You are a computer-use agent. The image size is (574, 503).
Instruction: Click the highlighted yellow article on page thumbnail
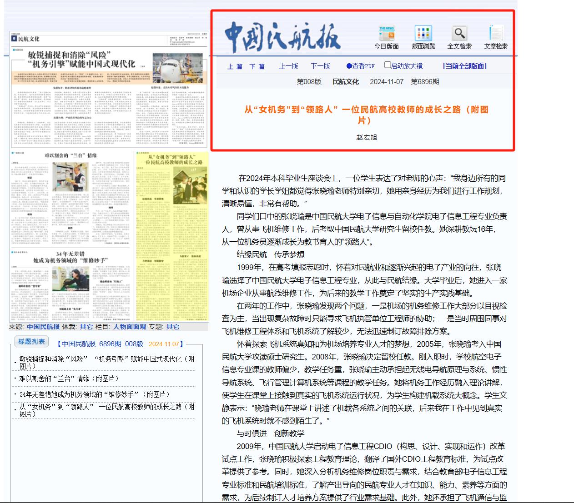[x=171, y=236]
